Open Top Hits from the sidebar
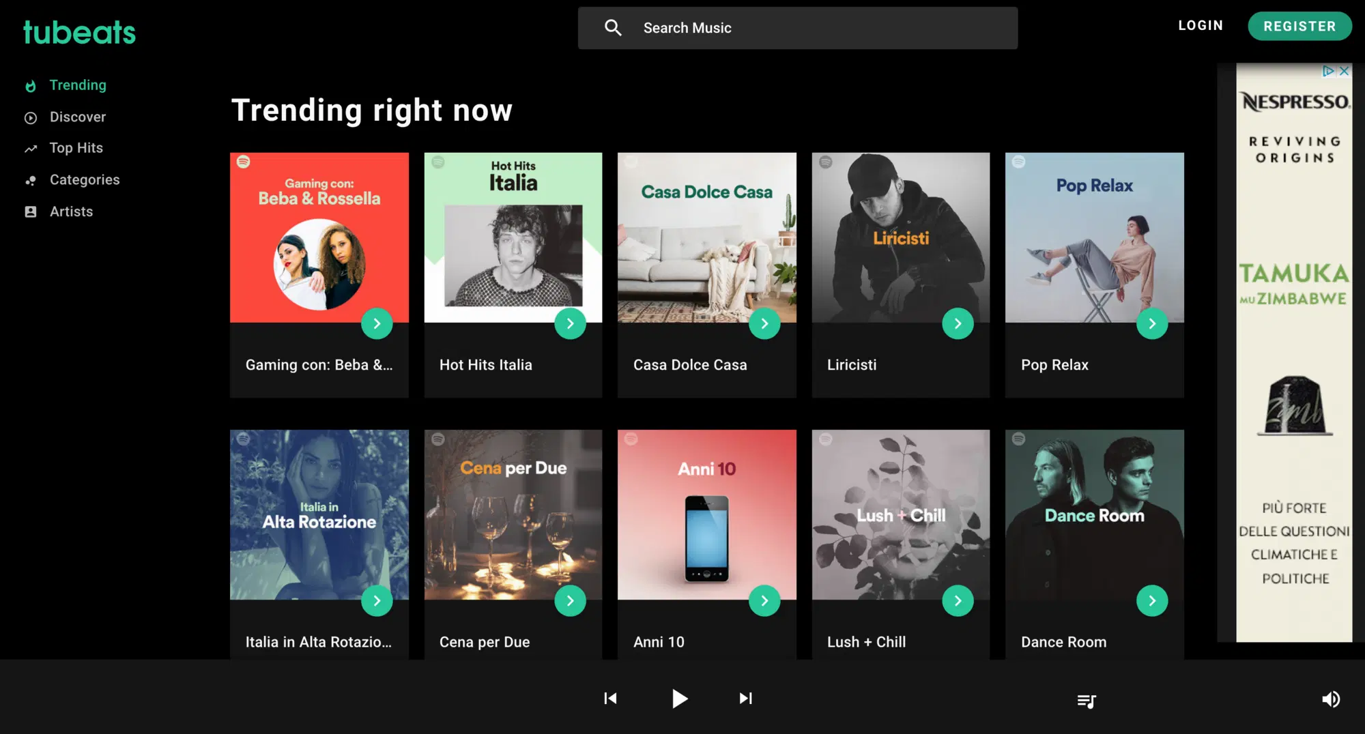 point(76,148)
